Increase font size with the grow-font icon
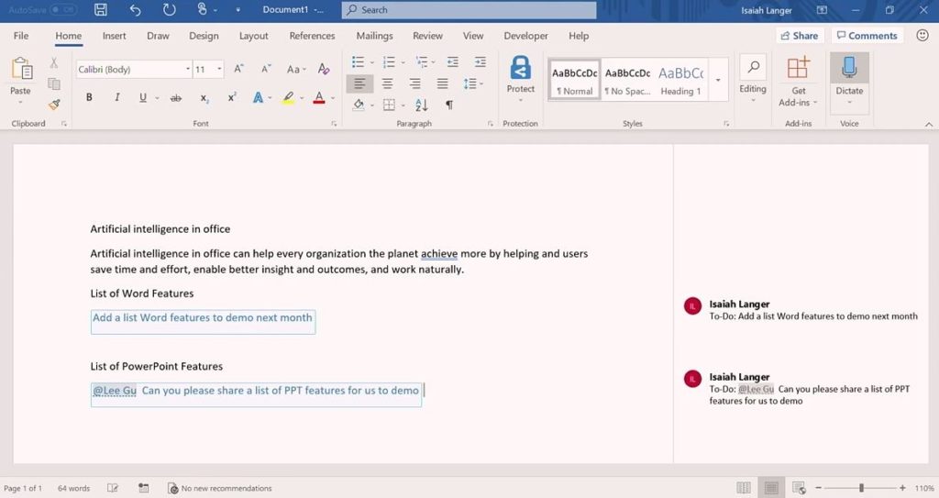This screenshot has height=498, width=939. [238, 69]
